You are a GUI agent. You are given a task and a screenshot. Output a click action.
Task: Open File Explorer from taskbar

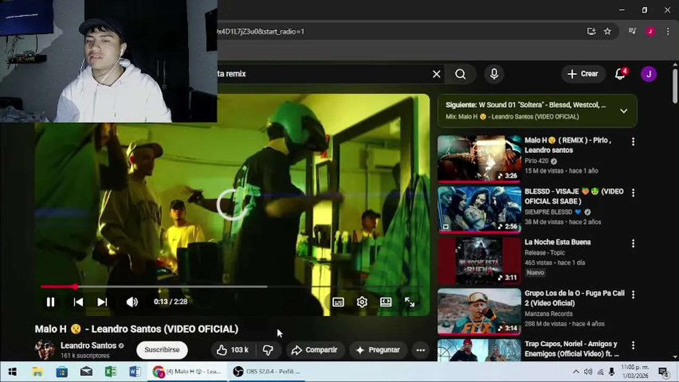pos(37,372)
